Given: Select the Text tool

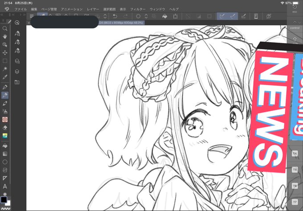Looking at the screenshot, I should [5, 186].
